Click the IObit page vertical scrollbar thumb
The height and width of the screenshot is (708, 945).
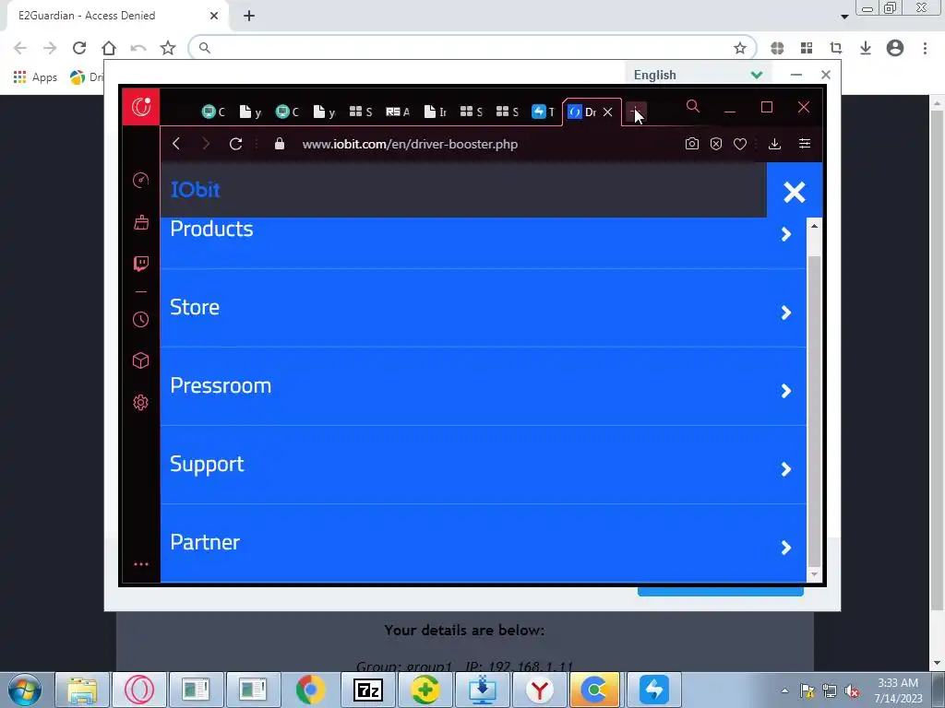click(x=814, y=411)
